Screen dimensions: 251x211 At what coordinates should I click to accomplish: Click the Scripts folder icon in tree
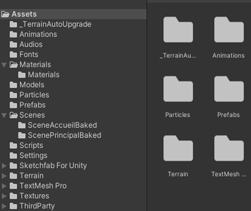point(13,146)
